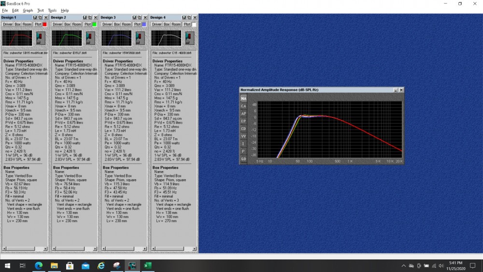This screenshot has height=272, width=483.
Task: Show the NA normalized amplitude graph
Action: point(243,99)
